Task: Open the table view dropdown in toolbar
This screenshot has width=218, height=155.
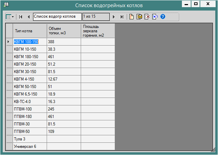Action: click(x=10, y=17)
